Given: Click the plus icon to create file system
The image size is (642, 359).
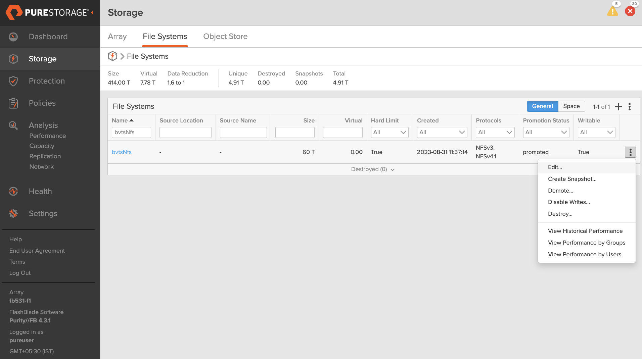Looking at the screenshot, I should point(618,107).
